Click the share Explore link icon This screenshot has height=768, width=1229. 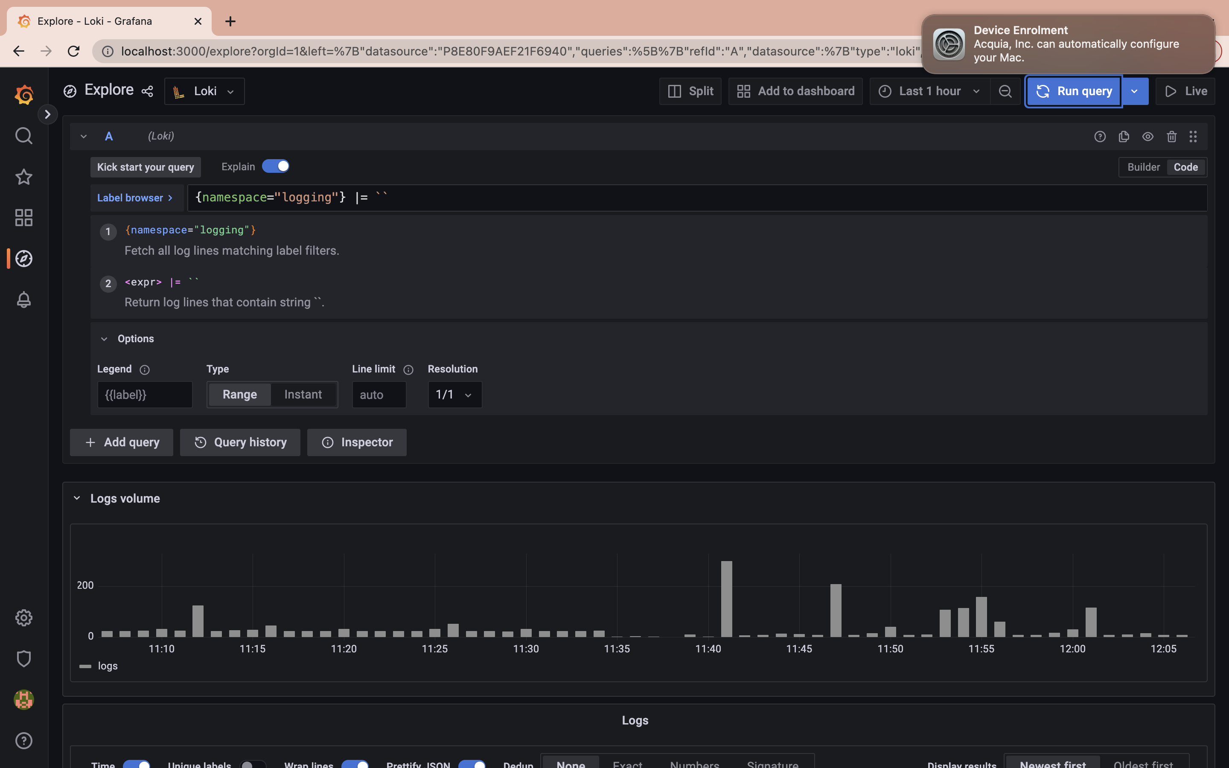(x=147, y=91)
